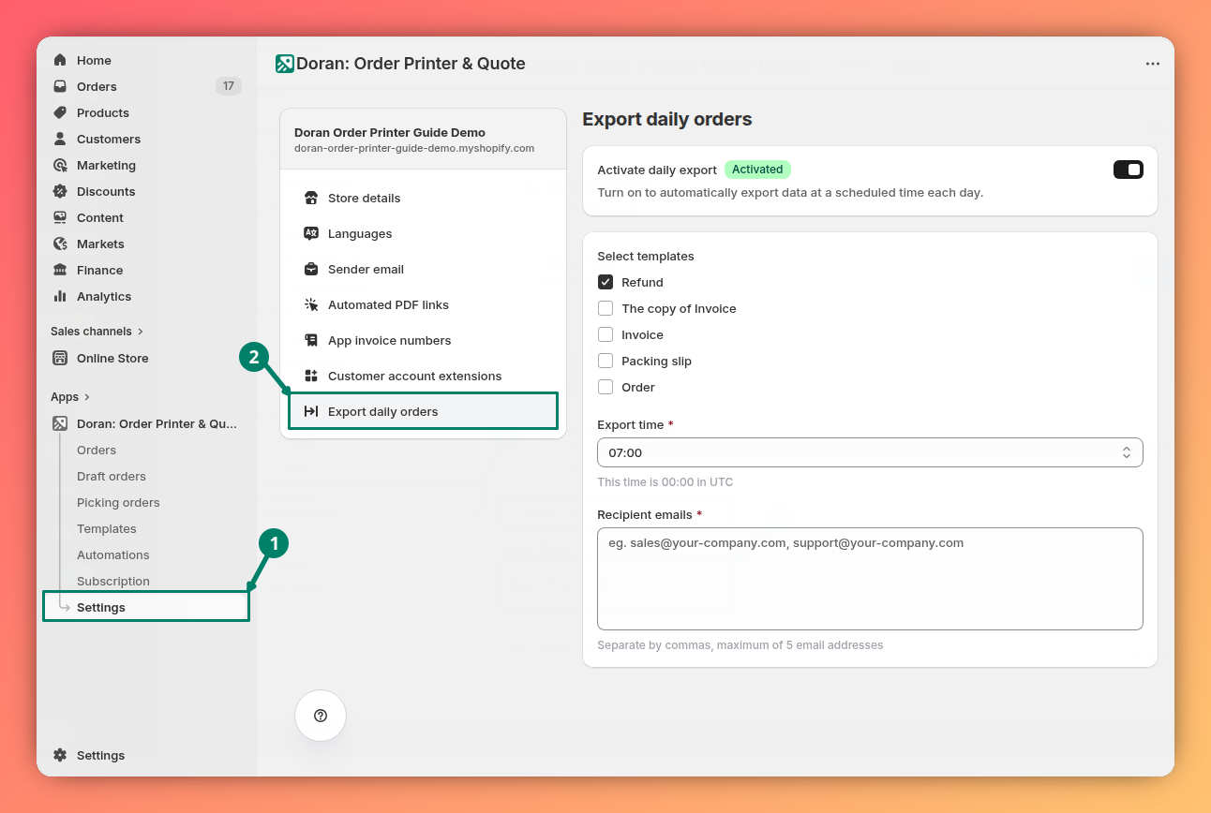The image size is (1211, 813).
Task: Click 'Separate by commas' hint text
Action: 740,645
